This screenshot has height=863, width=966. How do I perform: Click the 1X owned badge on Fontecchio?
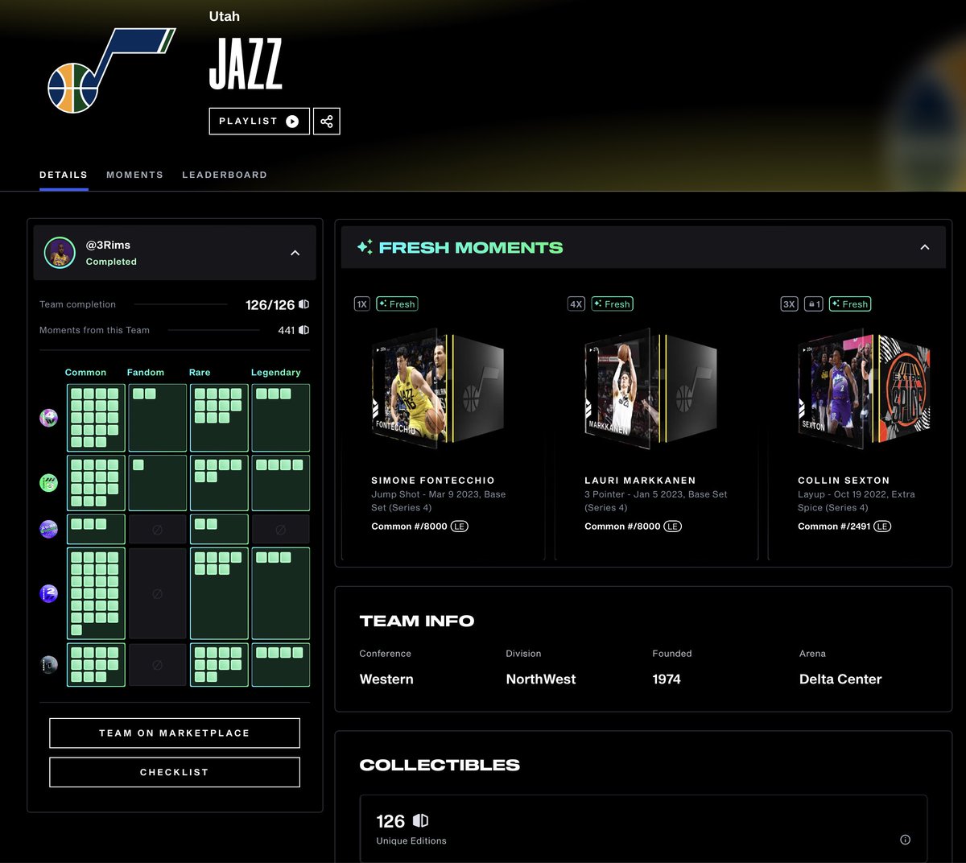pos(362,304)
